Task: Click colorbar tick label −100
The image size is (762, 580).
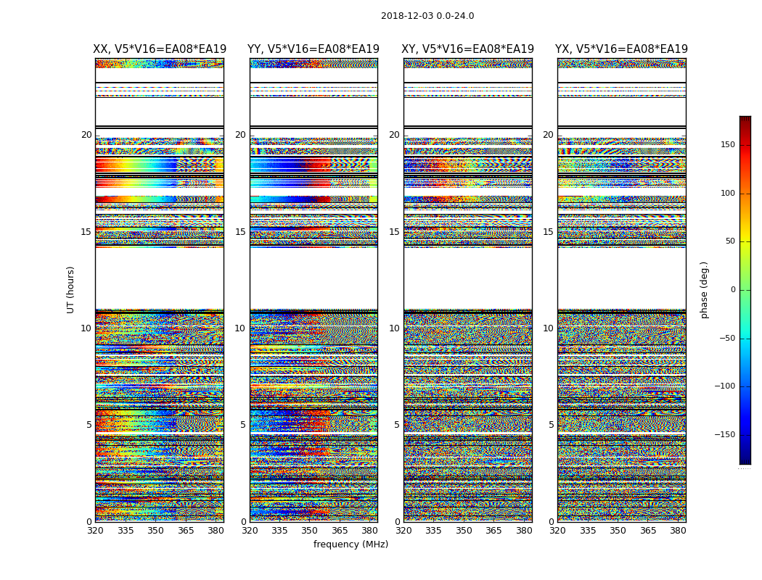Action: click(x=725, y=386)
